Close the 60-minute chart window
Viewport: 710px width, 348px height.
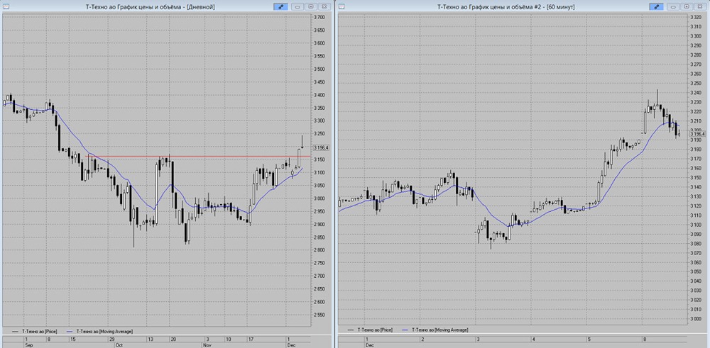[x=698, y=6]
